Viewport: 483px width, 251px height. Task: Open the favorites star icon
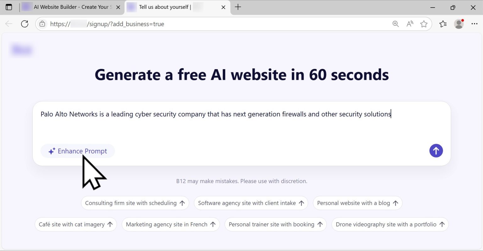(424, 24)
